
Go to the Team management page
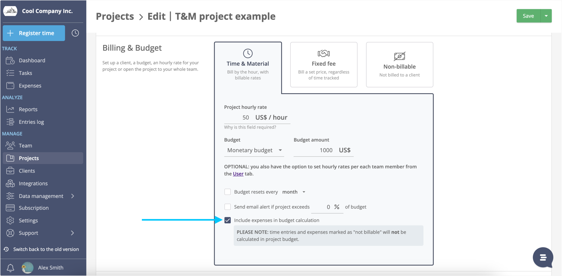point(25,145)
